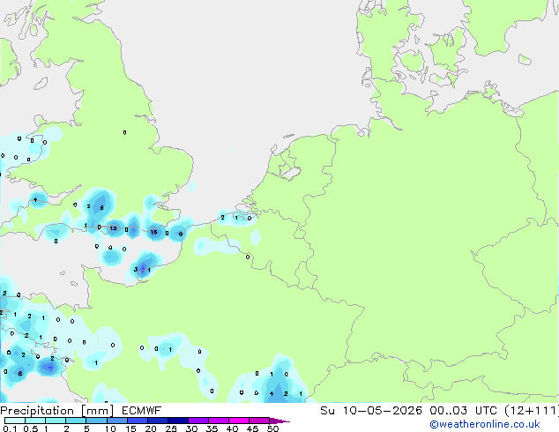Choose the 40–45 mm magenta legend swatch
559x432 pixels.
click(x=239, y=421)
